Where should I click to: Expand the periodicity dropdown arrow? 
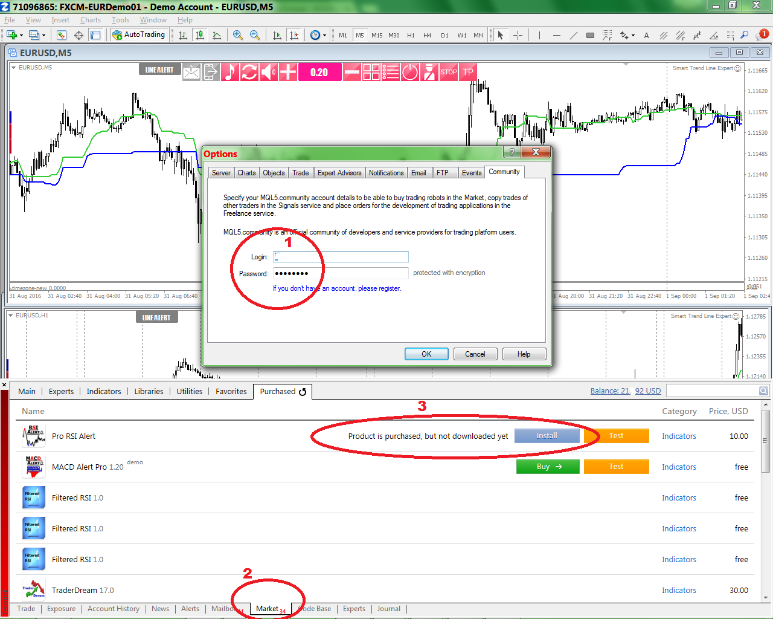324,36
